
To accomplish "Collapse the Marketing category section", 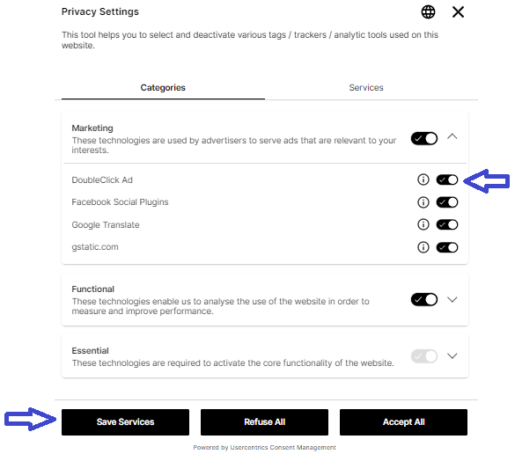I will [452, 136].
